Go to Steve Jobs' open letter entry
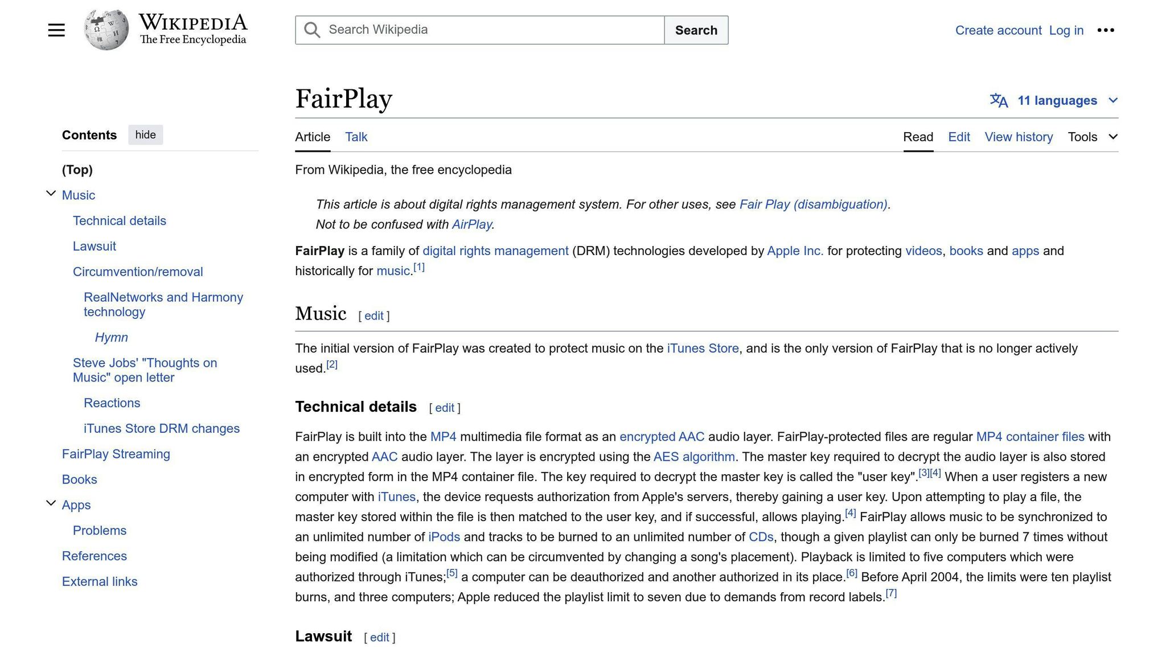Image resolution: width=1166 pixels, height=656 pixels. pyautogui.click(x=145, y=370)
